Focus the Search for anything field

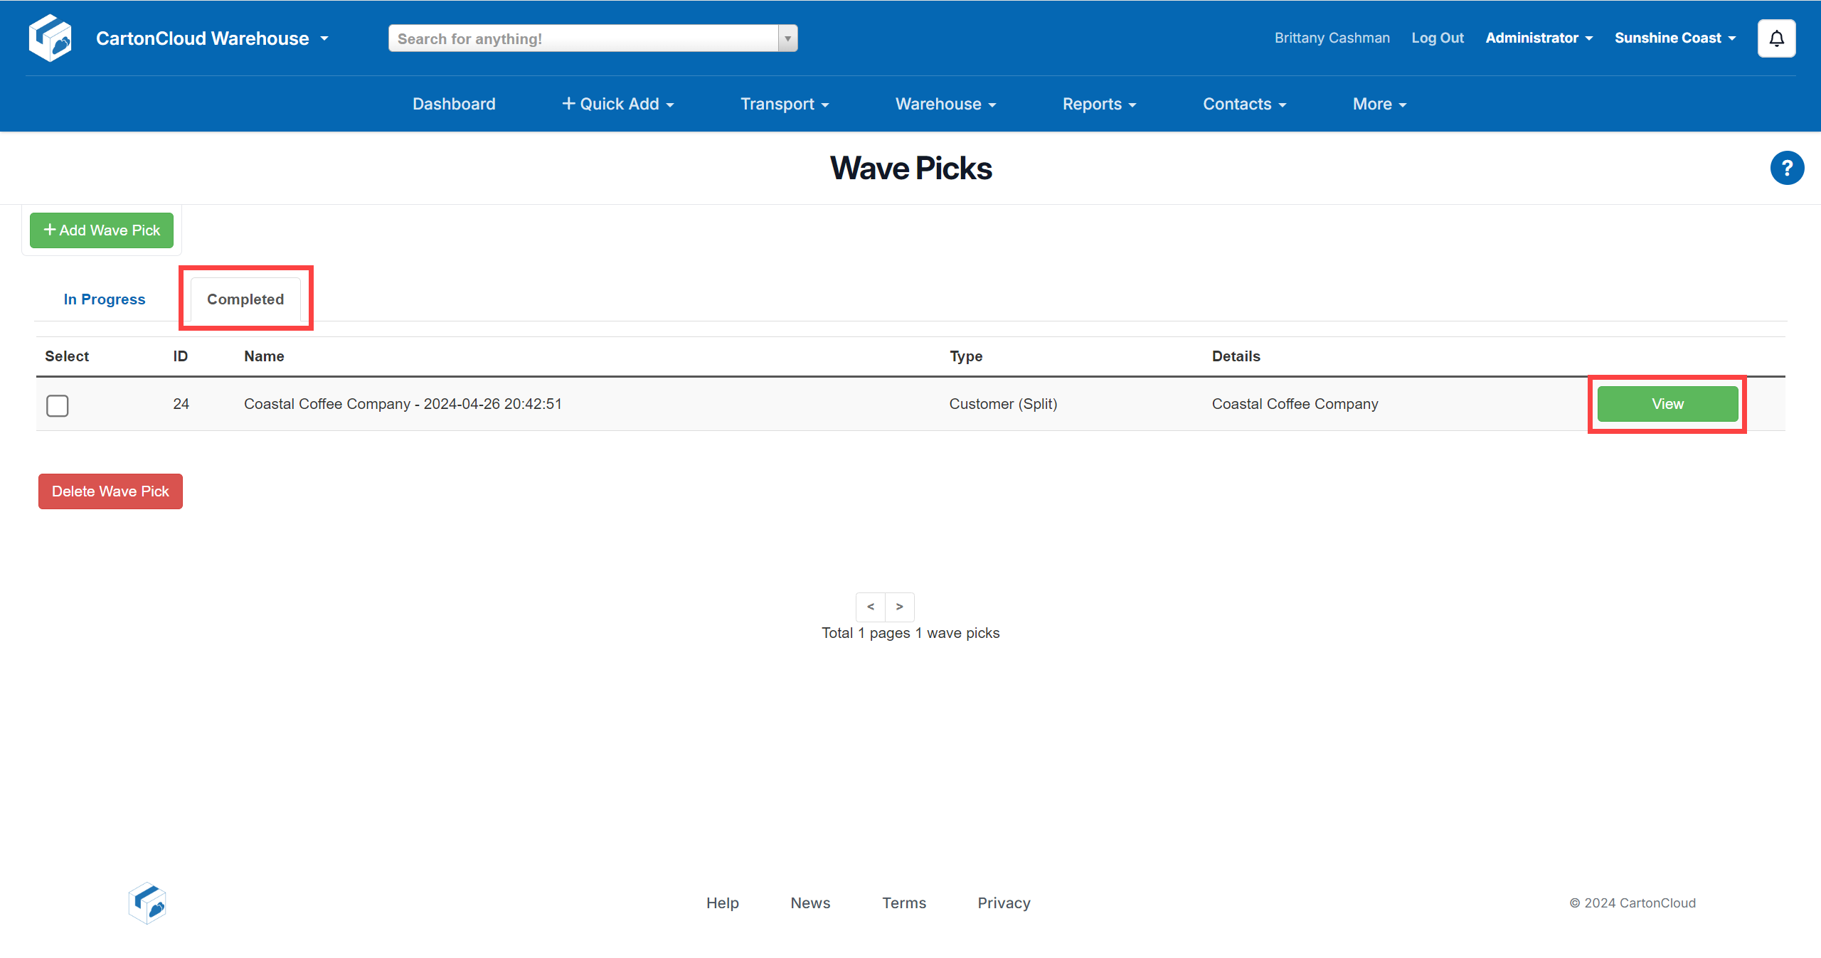point(583,38)
